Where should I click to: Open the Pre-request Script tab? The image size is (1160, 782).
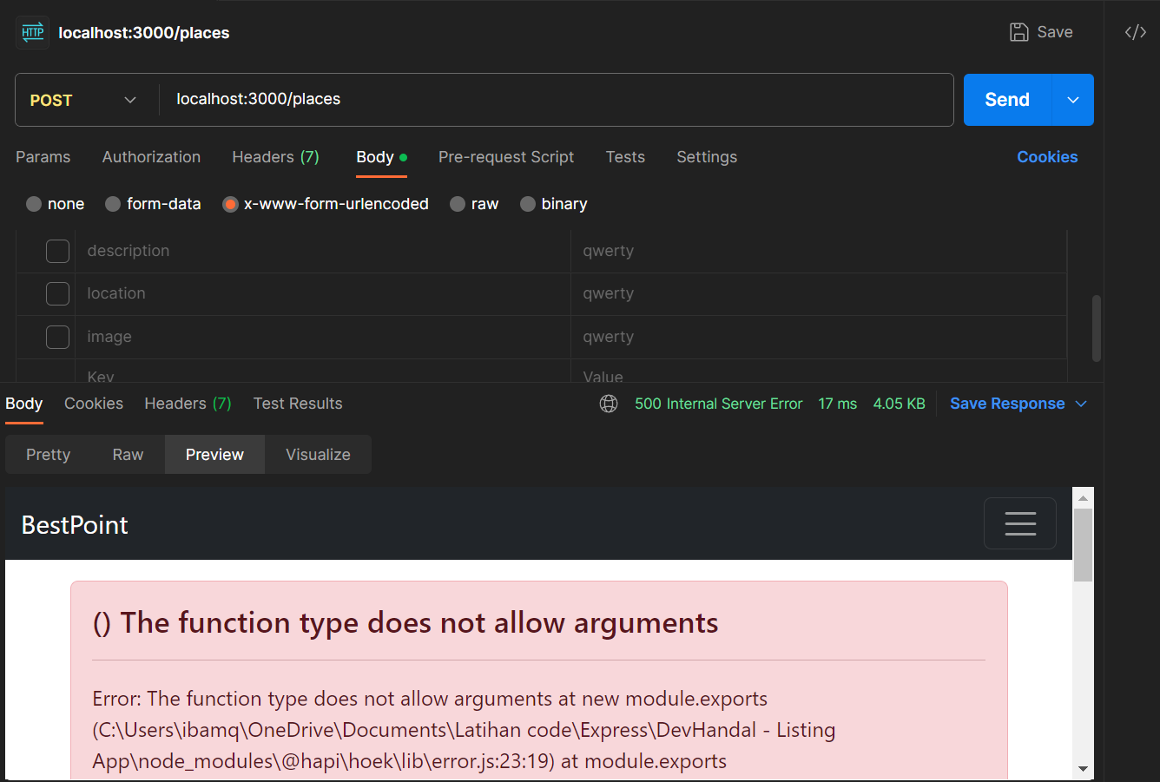point(506,157)
